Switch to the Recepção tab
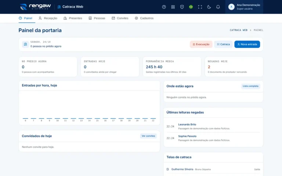The width and height of the screenshot is (282, 176). pyautogui.click(x=48, y=18)
